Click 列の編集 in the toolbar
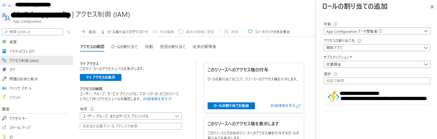Viewport: 437px width, 139px height. click(x=163, y=32)
